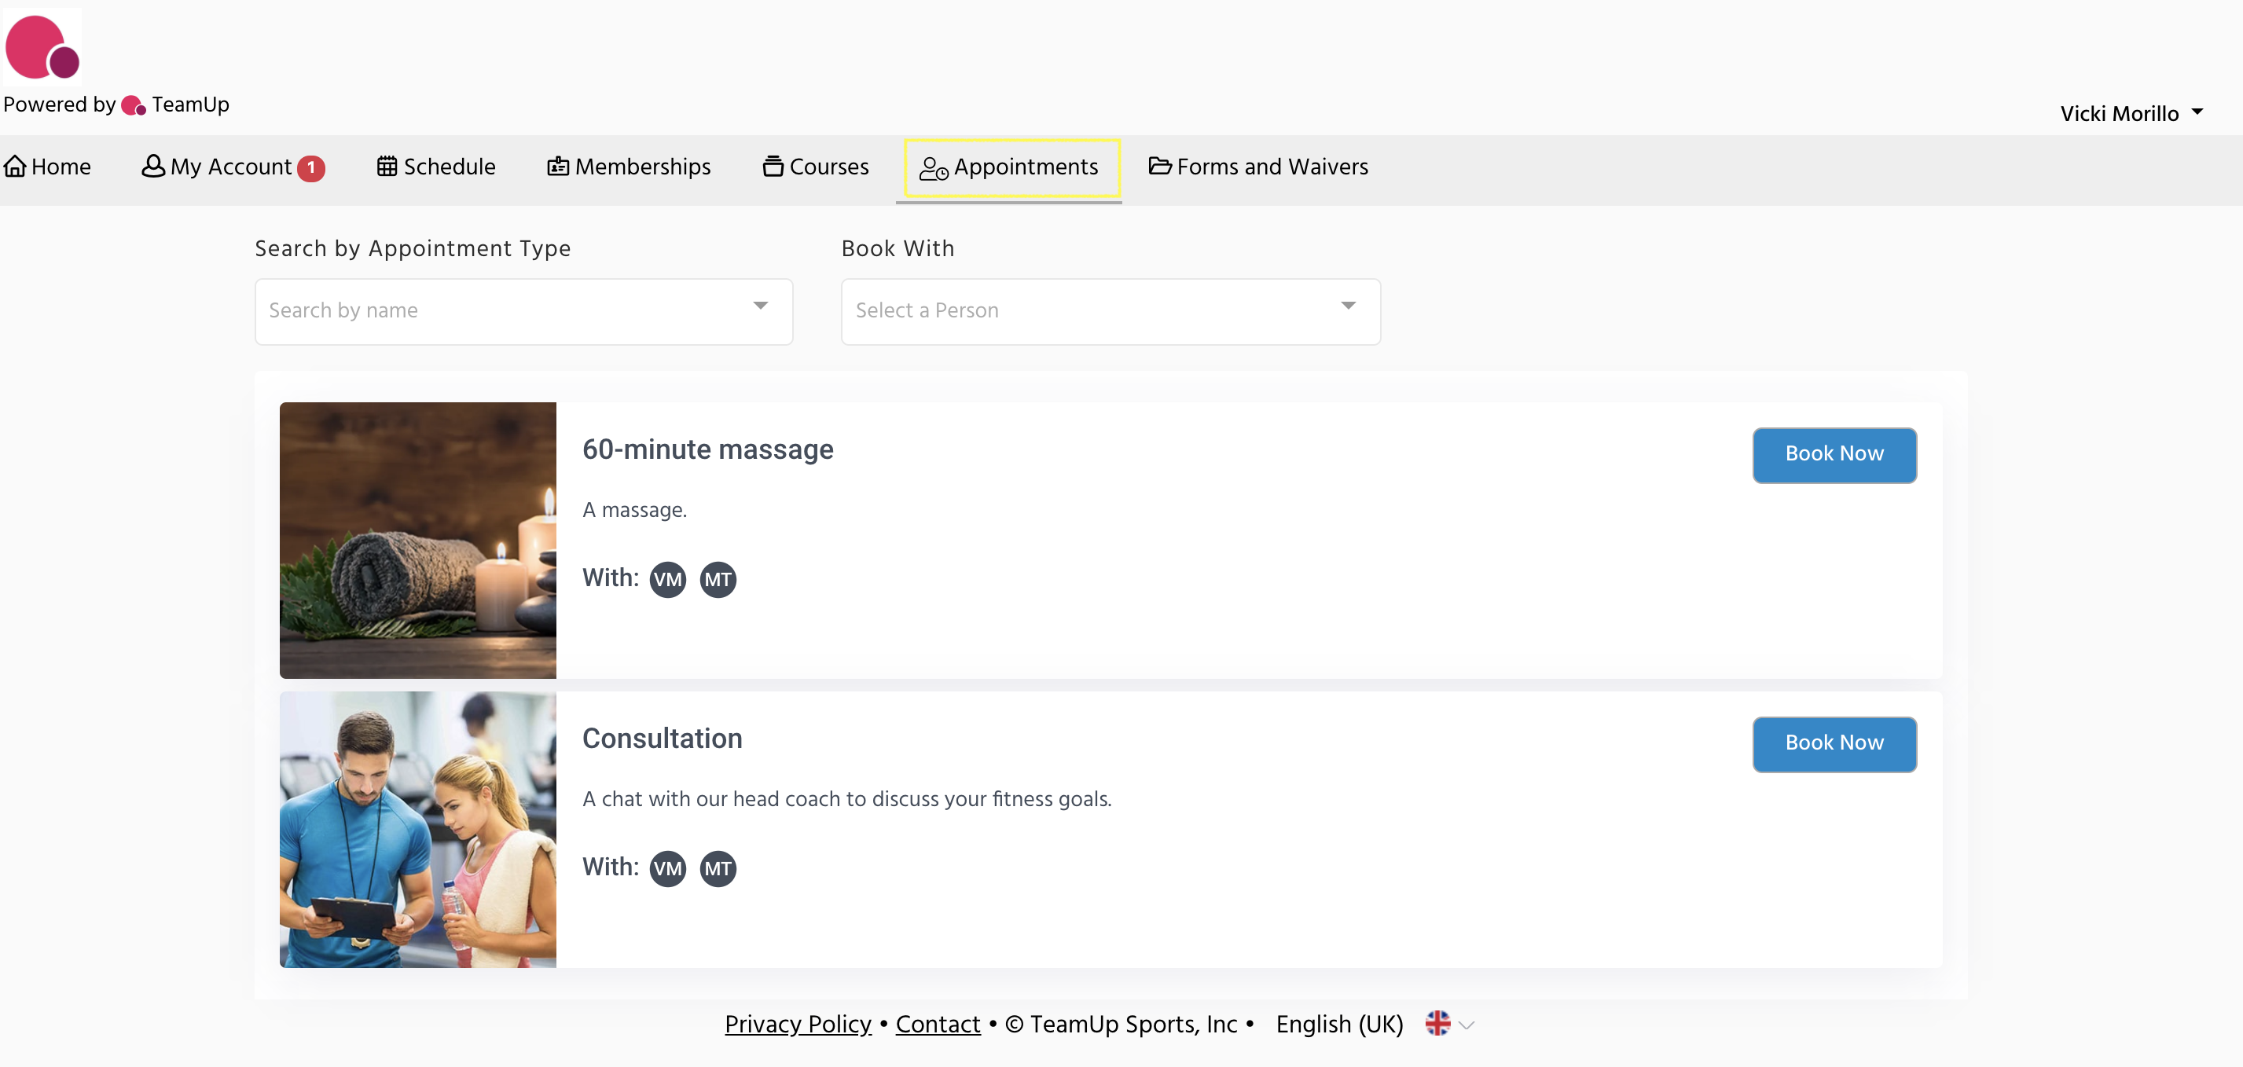Image resolution: width=2243 pixels, height=1067 pixels.
Task: Click the My Account notification badge
Action: point(311,168)
